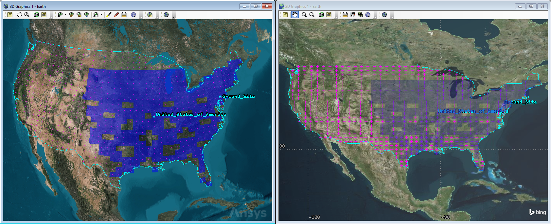
Task: Click Home View eye icon in 3D toolbar
Action: pyautogui.click(x=71, y=15)
